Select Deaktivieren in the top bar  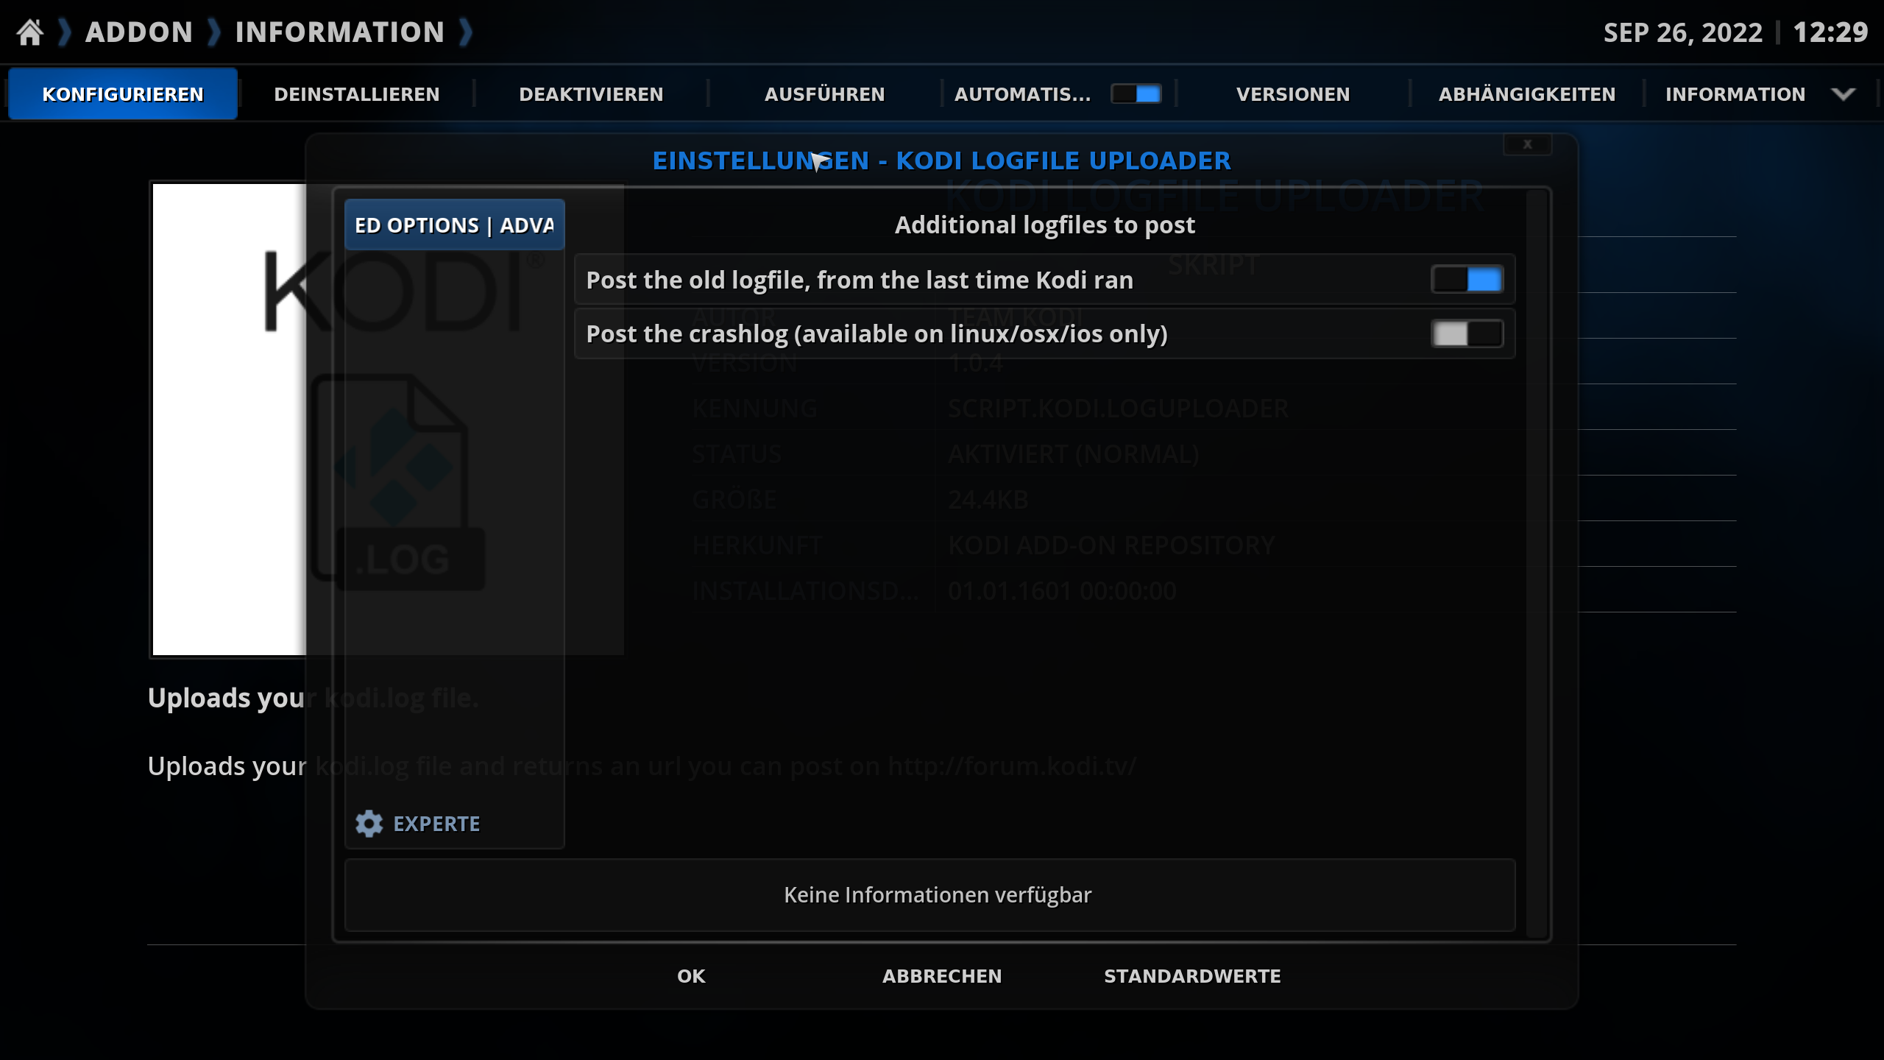coord(591,94)
